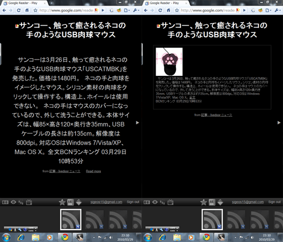Click the Go arrow beside the right window's address field

click(x=245, y=10)
